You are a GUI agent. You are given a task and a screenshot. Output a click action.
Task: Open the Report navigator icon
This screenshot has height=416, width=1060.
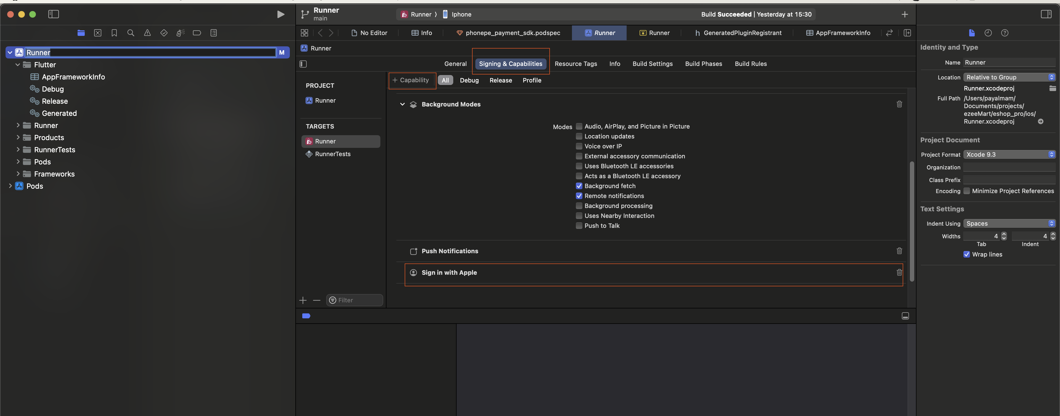click(214, 33)
